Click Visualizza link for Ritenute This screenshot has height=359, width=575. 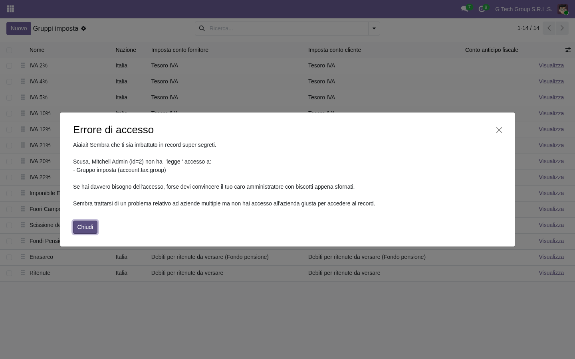point(551,273)
